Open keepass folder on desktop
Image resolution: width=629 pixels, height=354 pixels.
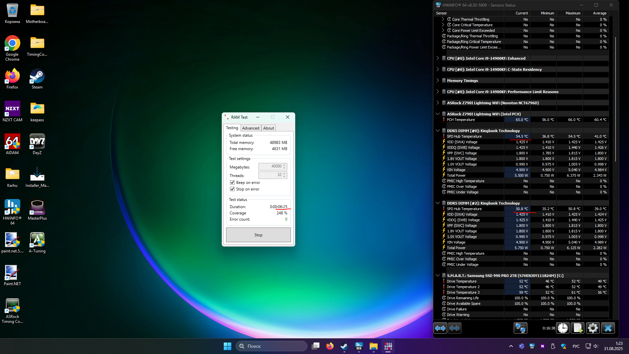click(37, 111)
